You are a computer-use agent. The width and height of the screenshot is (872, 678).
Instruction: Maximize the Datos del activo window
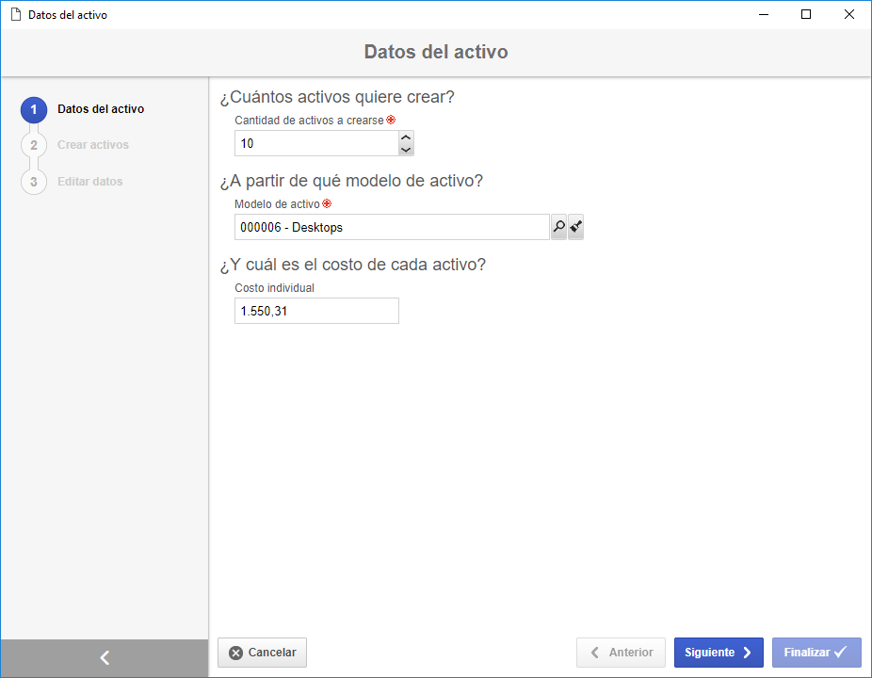[806, 14]
